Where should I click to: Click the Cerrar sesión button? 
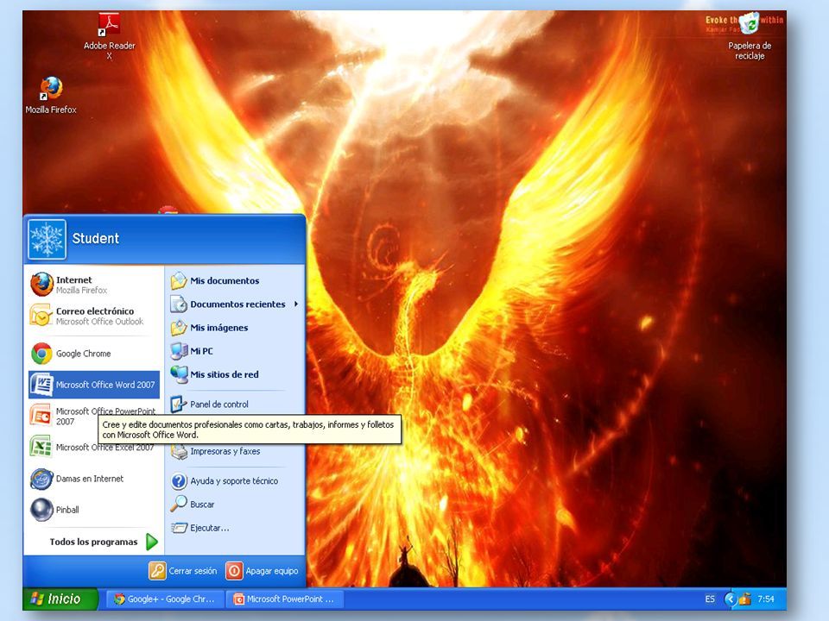[183, 571]
